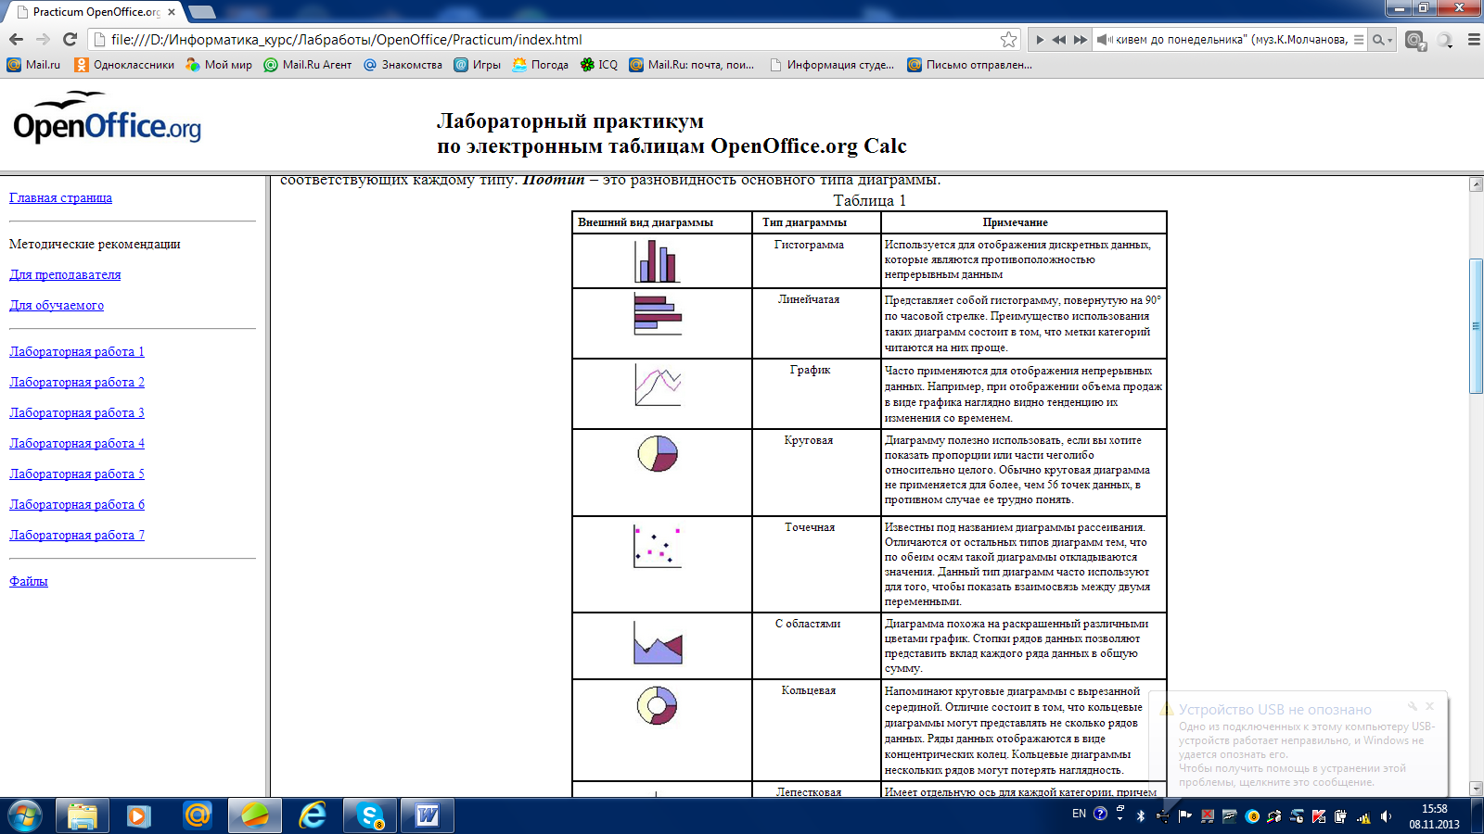
Task: Open the Mail.Ru Агент bookmark
Action: click(x=308, y=65)
